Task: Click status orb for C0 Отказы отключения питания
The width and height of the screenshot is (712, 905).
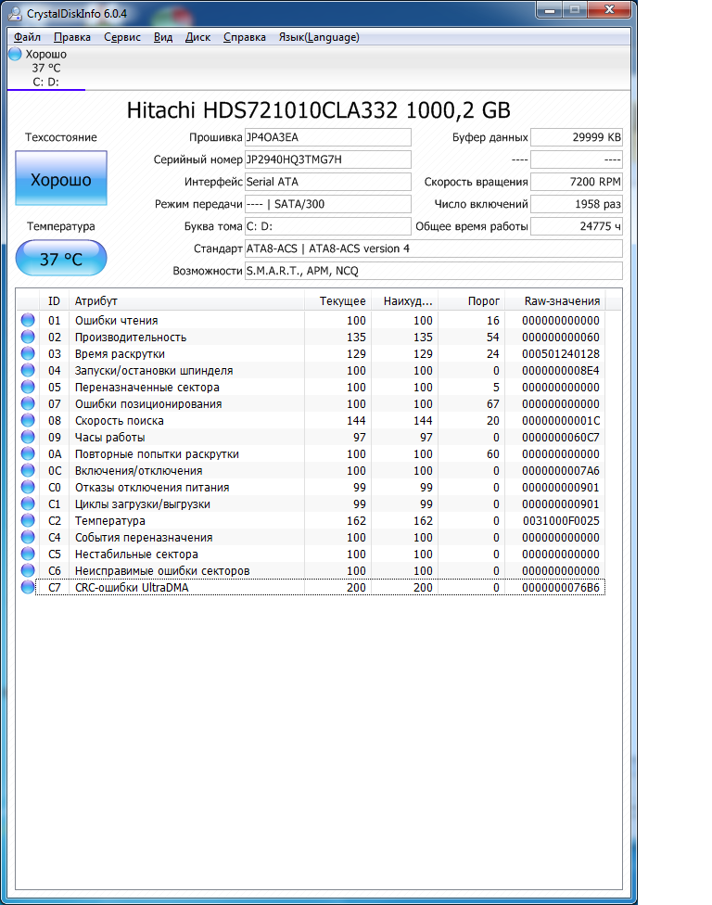Action: tap(28, 488)
